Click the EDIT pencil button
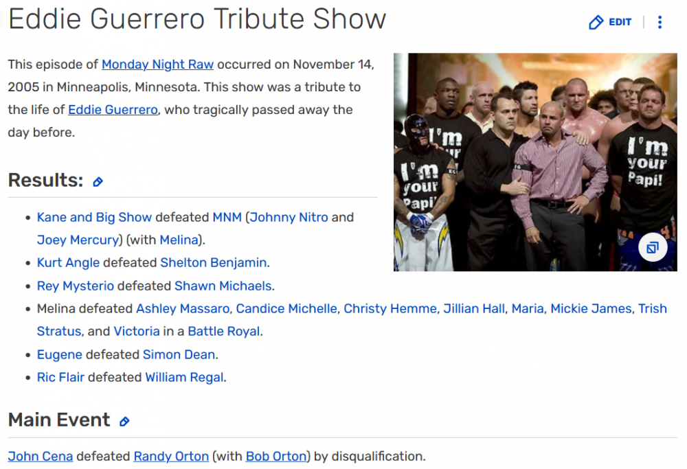 610,22
